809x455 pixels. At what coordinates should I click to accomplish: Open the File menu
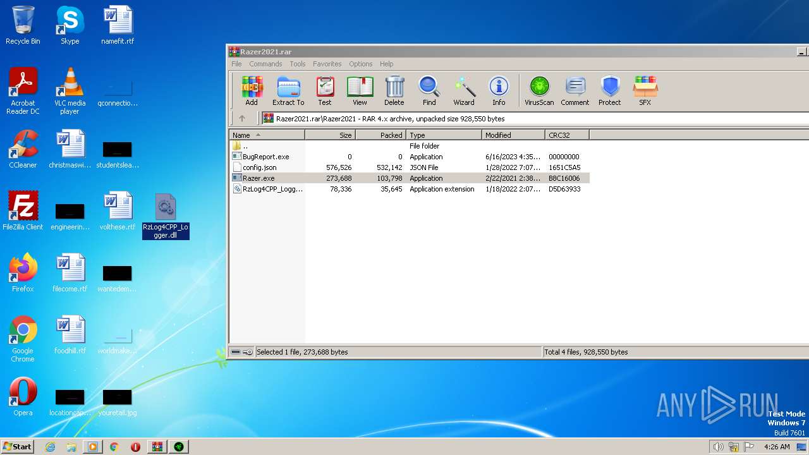point(236,64)
